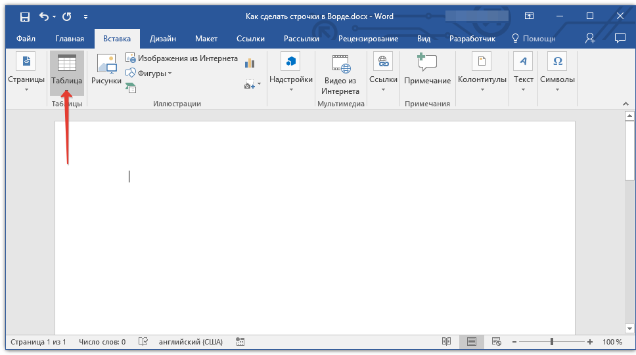Expand the Ссылки group button

tap(383, 72)
